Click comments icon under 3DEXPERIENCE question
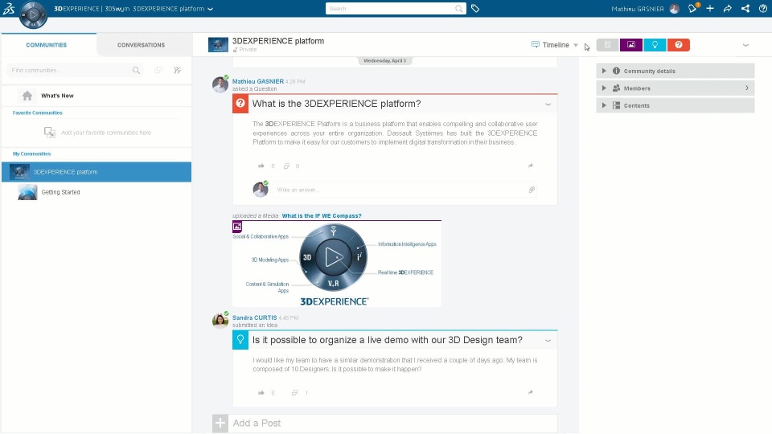Screen dimensions: 772x434 point(286,166)
